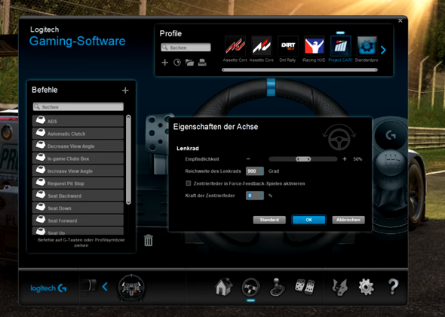Viewport: 445px width, 317px height.
Task: Click the print profile icon
Action: point(202,63)
